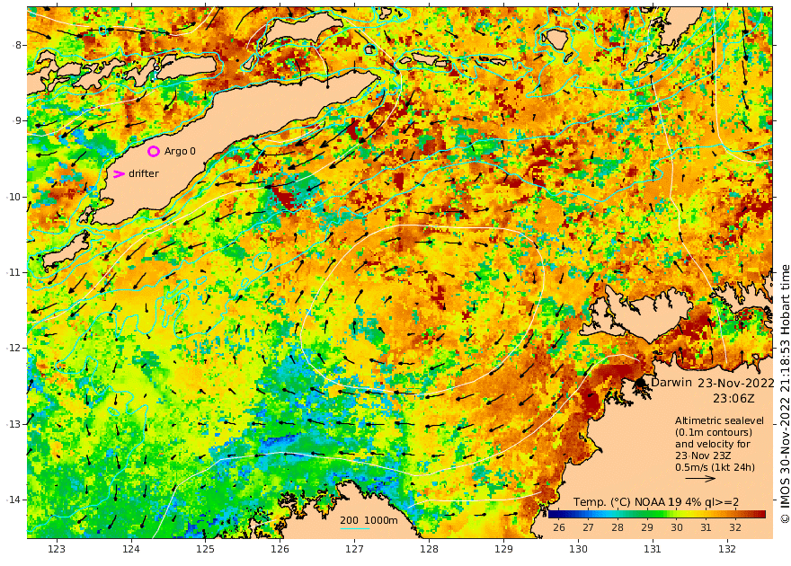Screen dimensions: 791x566
Task: Click the longitude axis label '124'
Action: point(131,549)
